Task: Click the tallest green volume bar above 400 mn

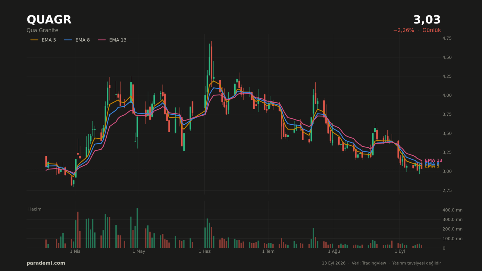Action: [x=137, y=228]
